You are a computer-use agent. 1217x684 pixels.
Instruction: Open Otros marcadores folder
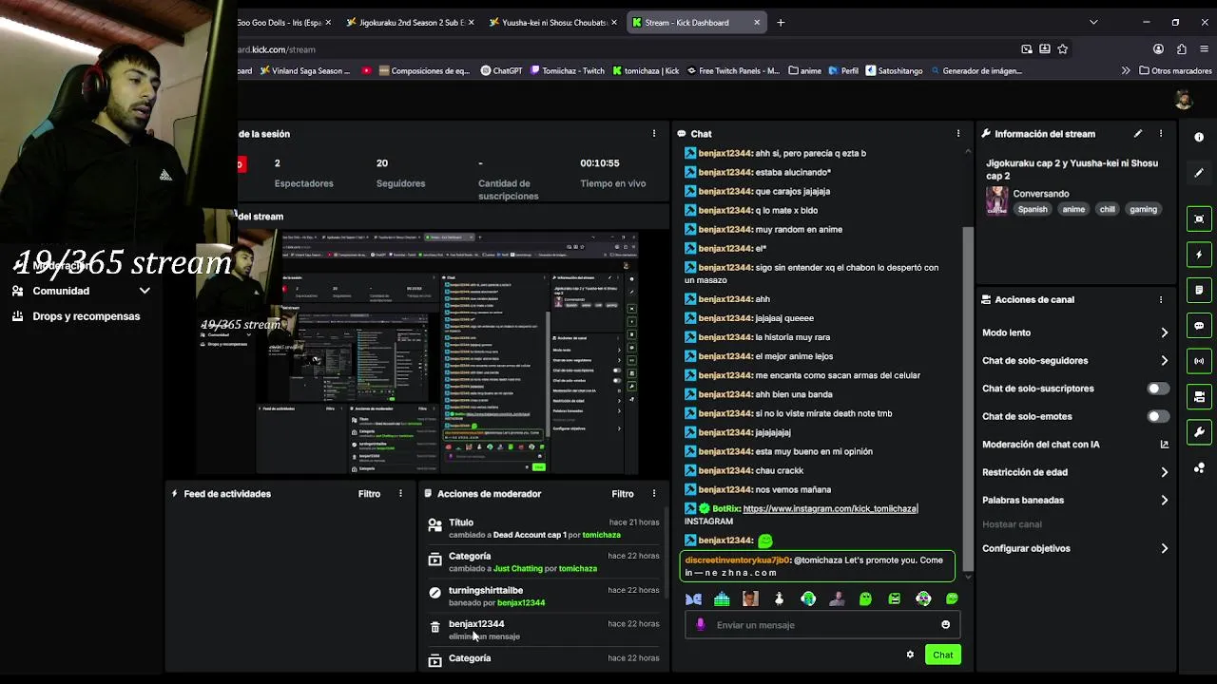click(x=1175, y=70)
